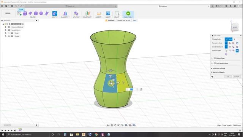
Task: Choose second Transform Mode icon
Action: [x=230, y=43]
